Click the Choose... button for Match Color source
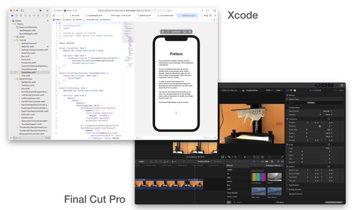Viewport: 354px width, 210px height. (311, 103)
